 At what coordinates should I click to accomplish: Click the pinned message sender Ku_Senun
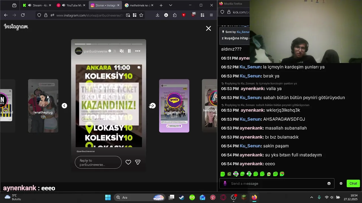point(243,32)
